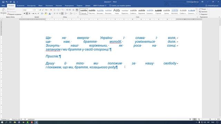Open the Файл tab
The image size is (221, 124).
(3, 6)
